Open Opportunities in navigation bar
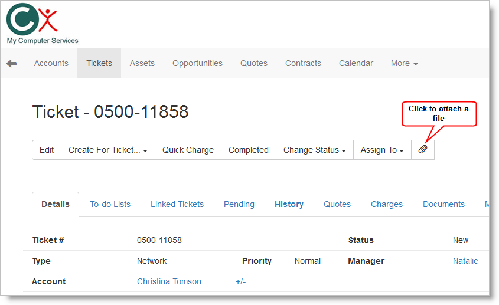The width and height of the screenshot is (499, 305). pyautogui.click(x=197, y=63)
